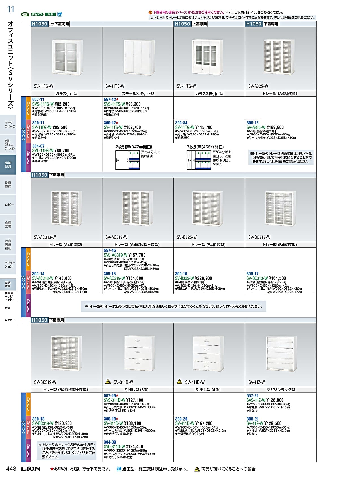Viewport: 339px width, 480px height.
Task: Click the red star in footer legend
Action: [52, 469]
